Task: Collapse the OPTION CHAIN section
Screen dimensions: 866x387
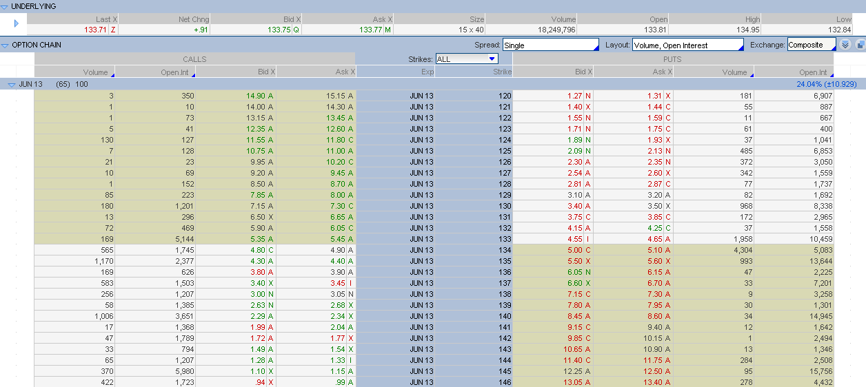Action: tap(6, 45)
